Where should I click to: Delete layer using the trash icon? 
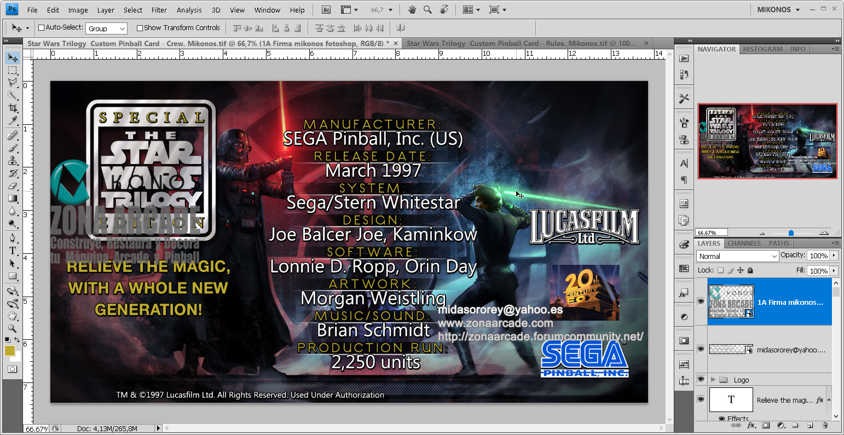[x=824, y=425]
